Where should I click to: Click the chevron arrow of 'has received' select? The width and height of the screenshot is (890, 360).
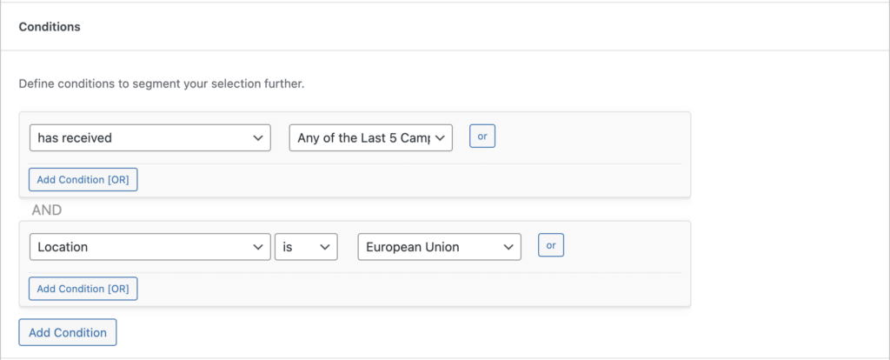[x=257, y=137]
